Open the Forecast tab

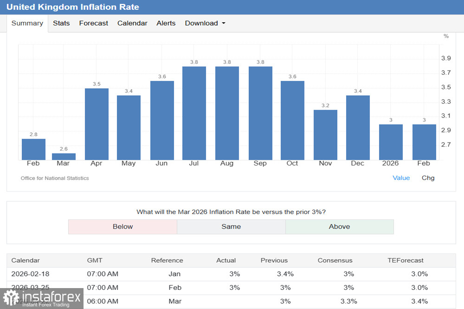pos(93,23)
